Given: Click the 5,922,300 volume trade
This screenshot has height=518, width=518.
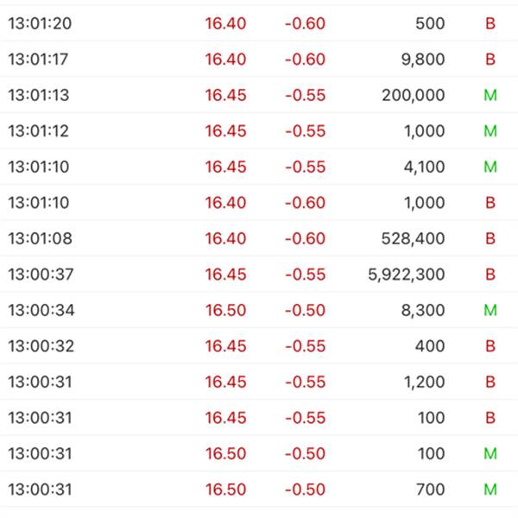Looking at the screenshot, I should tap(407, 275).
